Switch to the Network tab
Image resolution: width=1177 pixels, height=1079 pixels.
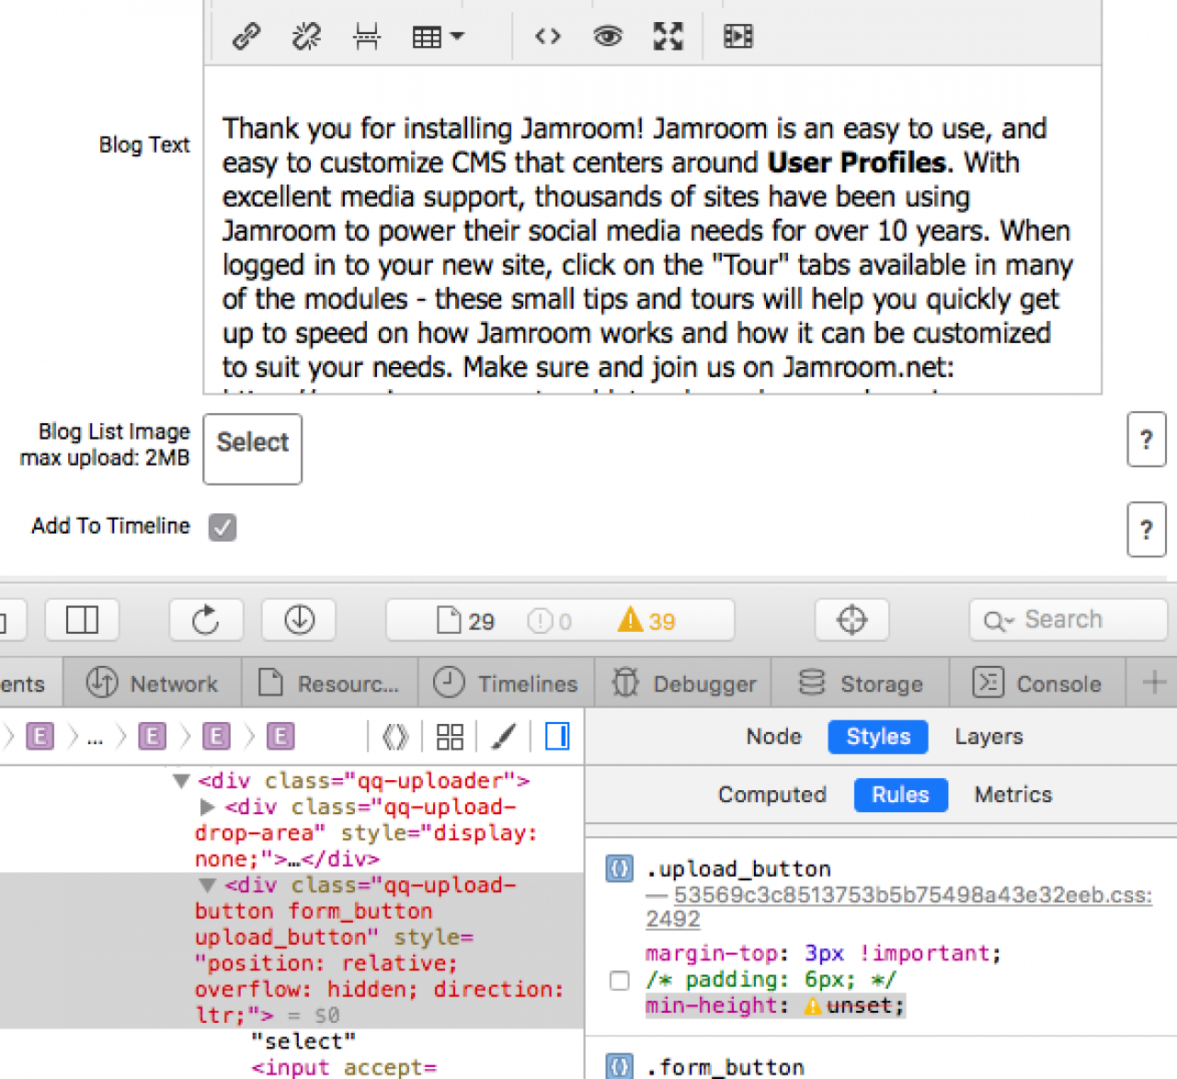coord(153,684)
